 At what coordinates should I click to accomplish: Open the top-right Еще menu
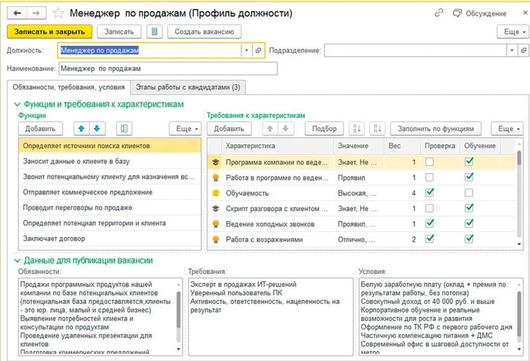click(514, 31)
